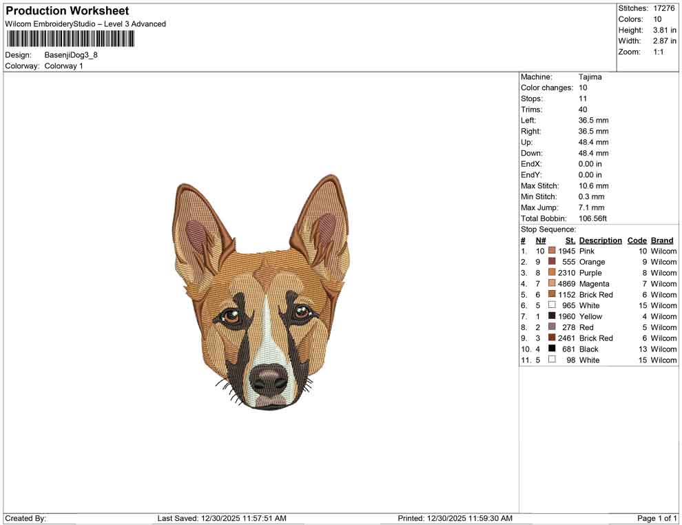The height and width of the screenshot is (525, 682).
Task: Click the Code column header
Action: [x=637, y=240]
